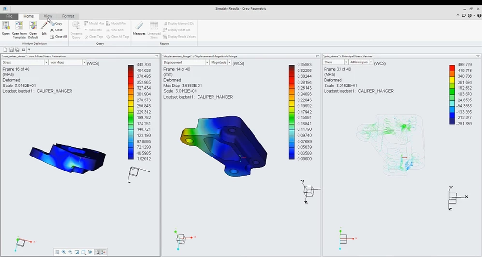Image resolution: width=482 pixels, height=257 pixels.
Task: Click the Model Min query tool
Action: [116, 23]
